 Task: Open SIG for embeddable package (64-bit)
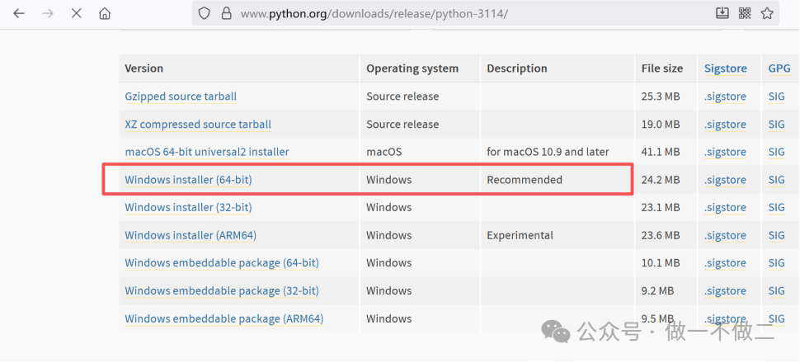[x=776, y=263]
